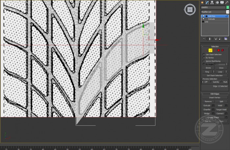Screen dimensions: 230x150
Task: Click Make Unique icon below stack
Action: tap(216, 39)
